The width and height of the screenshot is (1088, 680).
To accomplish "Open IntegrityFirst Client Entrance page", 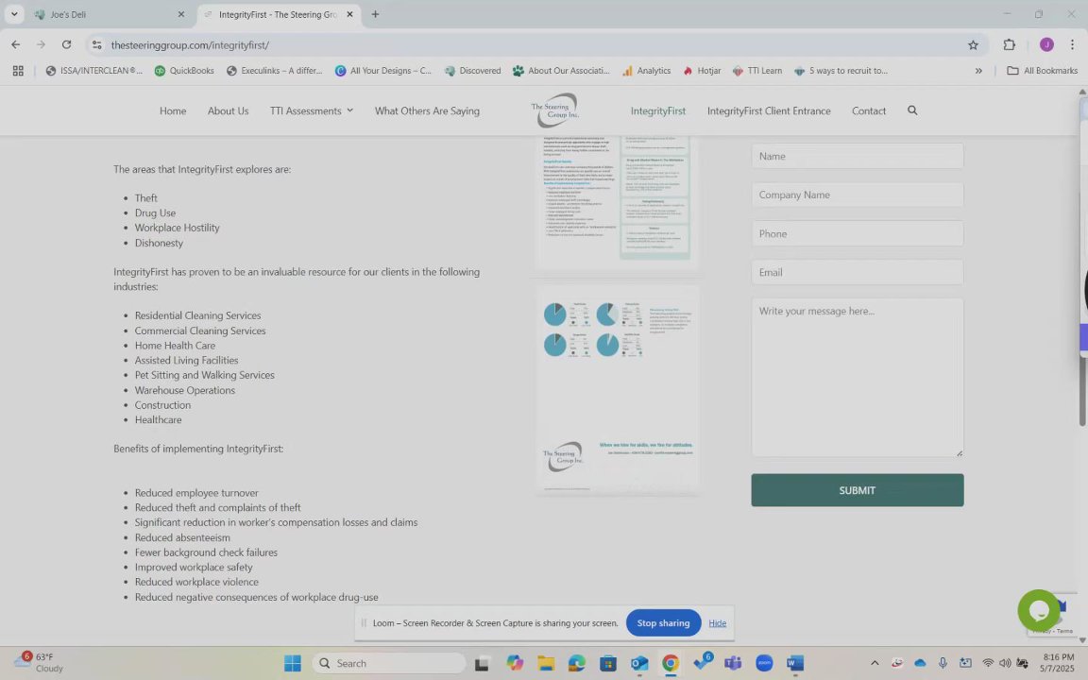I will (x=769, y=110).
